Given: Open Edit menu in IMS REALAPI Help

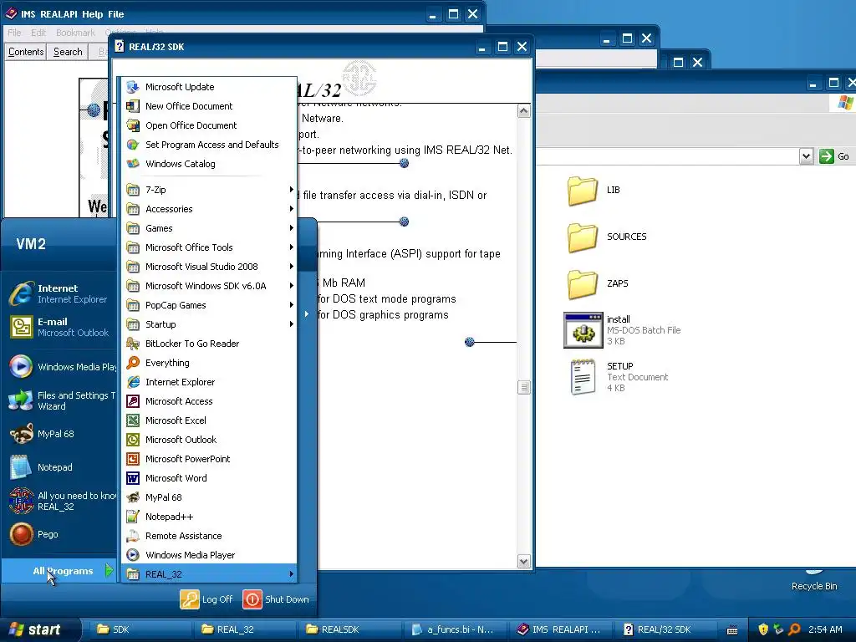Looking at the screenshot, I should (38, 33).
